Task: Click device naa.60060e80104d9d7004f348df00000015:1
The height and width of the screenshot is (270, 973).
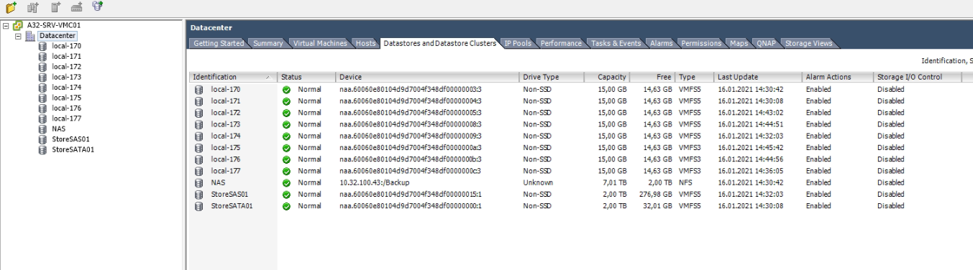Action: pos(410,195)
